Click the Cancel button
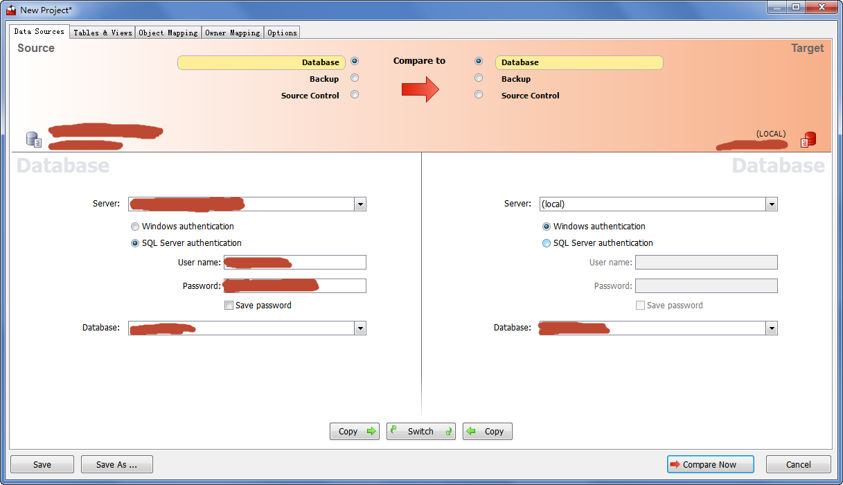Screen dimensions: 843x485 pos(799,464)
